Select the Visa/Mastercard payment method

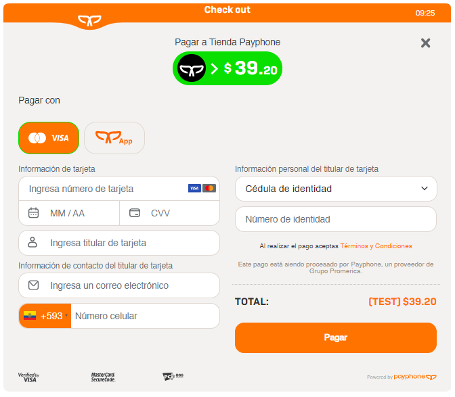pos(49,138)
